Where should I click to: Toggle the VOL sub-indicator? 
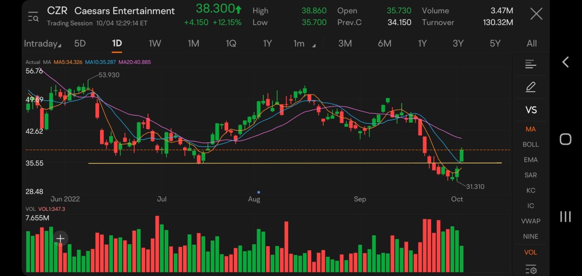(x=531, y=252)
